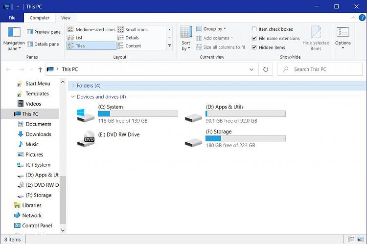The image size is (367, 244).
Task: Enable Item check boxes
Action: coord(254,29)
